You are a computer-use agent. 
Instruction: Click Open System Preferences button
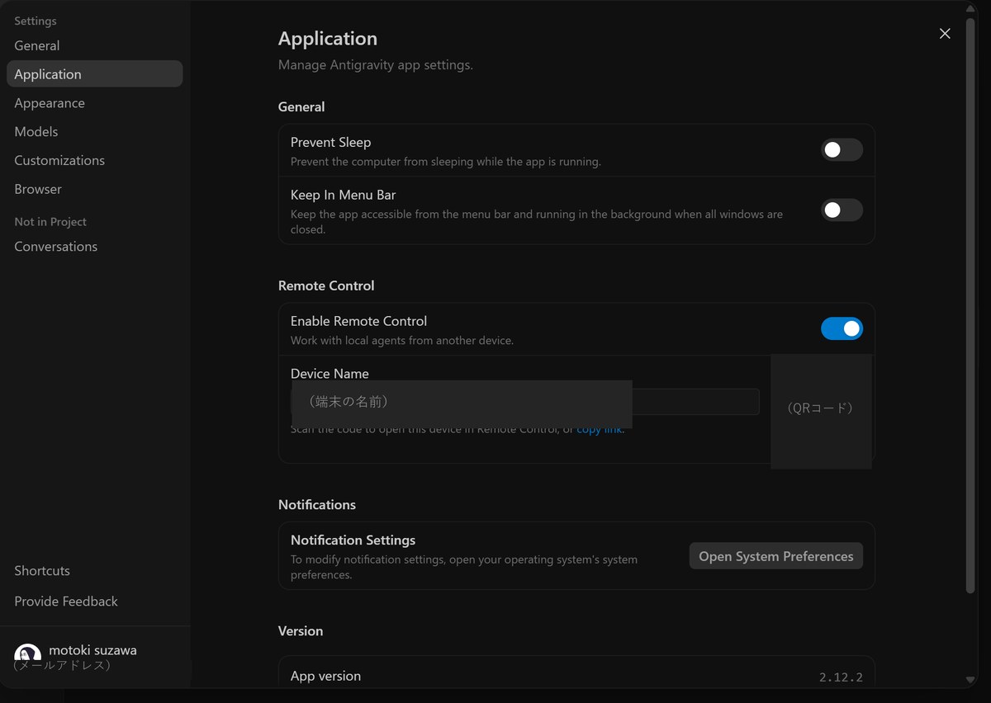[776, 556]
